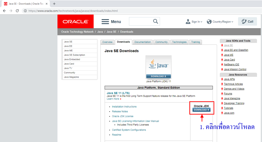The width and height of the screenshot is (262, 142).
Task: Open Java SE Subscription in sidebar
Action: pyautogui.click(x=80, y=55)
